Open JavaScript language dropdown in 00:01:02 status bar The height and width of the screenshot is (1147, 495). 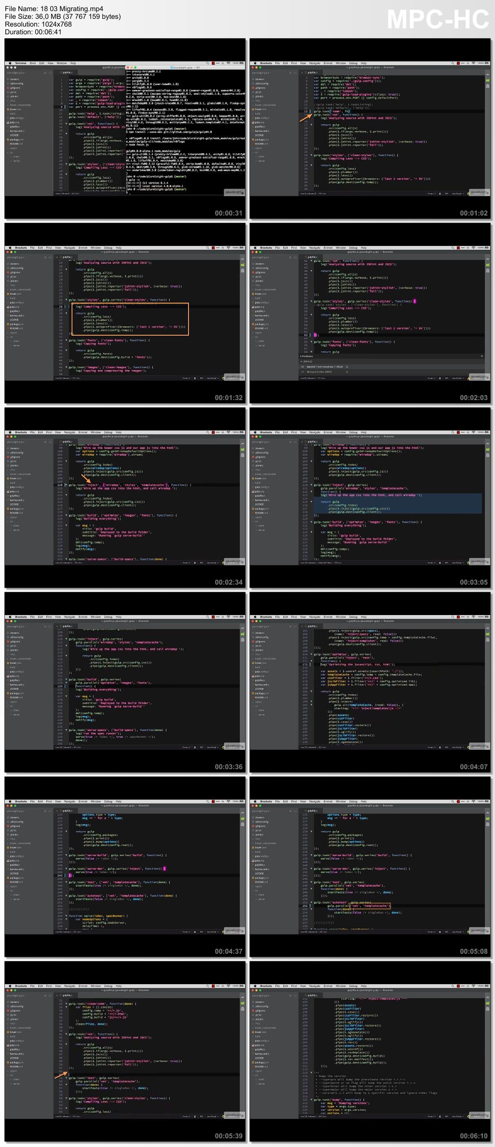(457, 193)
